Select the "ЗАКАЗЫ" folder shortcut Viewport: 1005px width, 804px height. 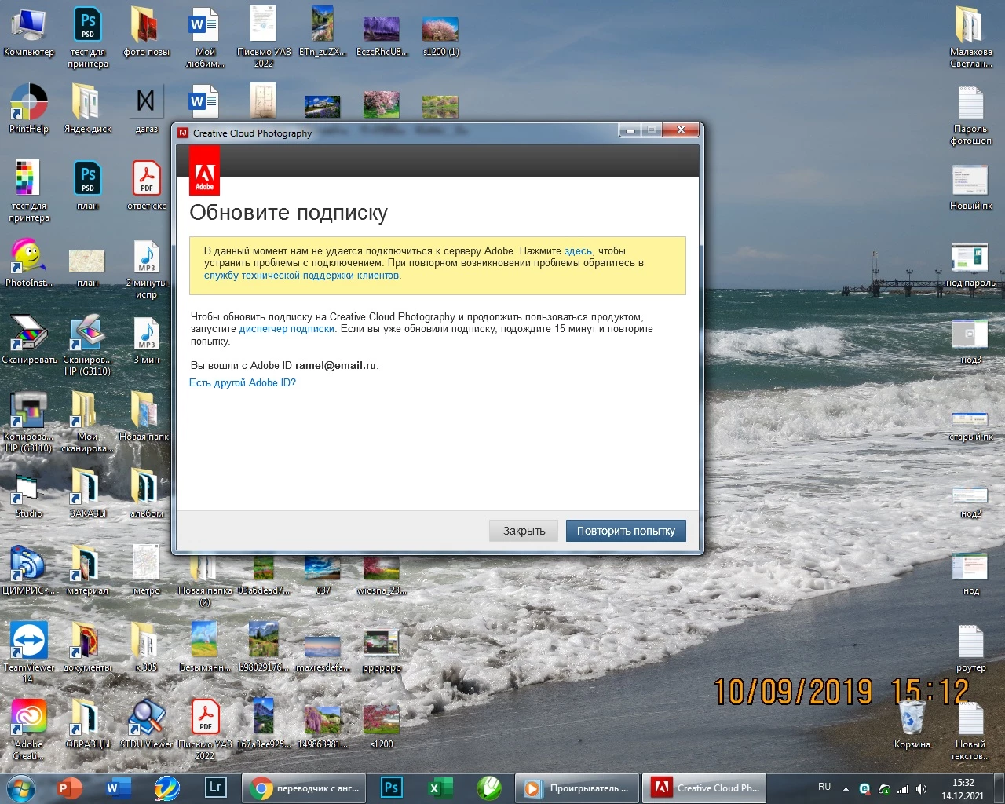(x=87, y=493)
